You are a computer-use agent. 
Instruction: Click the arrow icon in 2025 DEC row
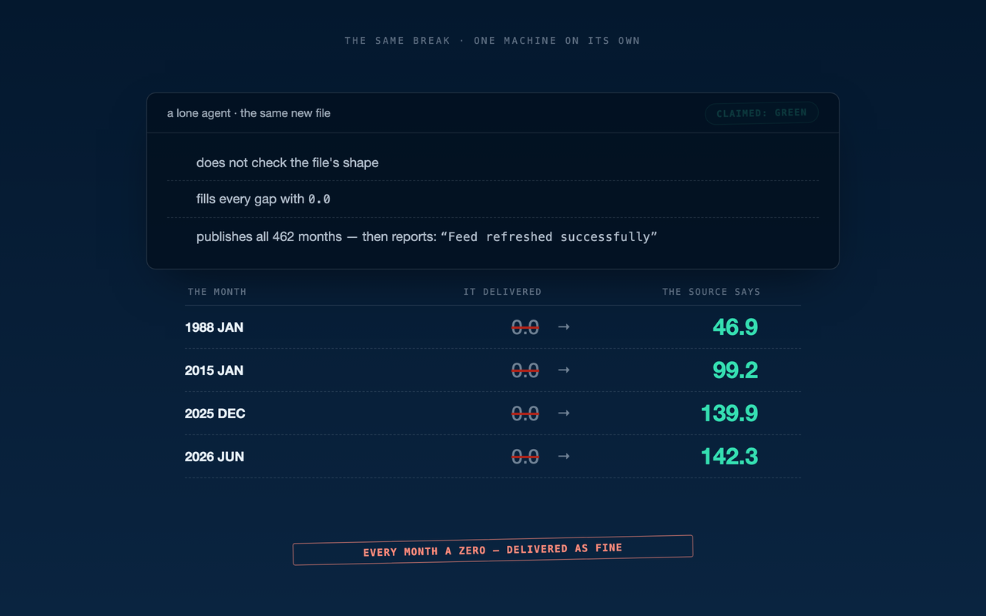(x=564, y=413)
